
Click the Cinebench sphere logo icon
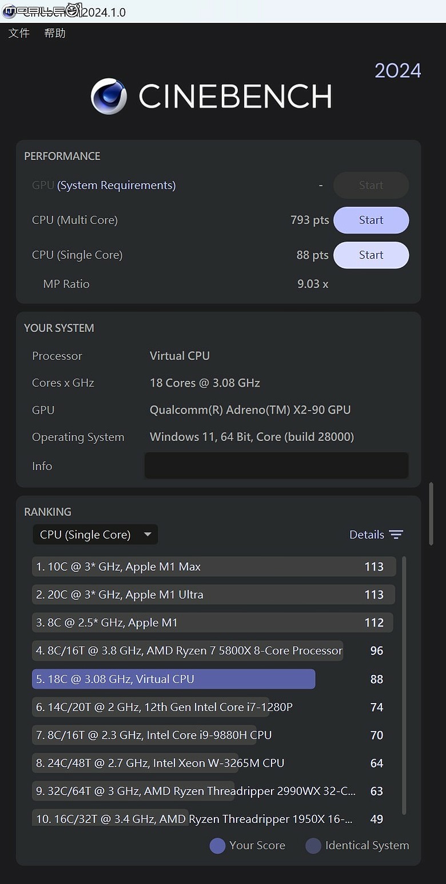[109, 96]
